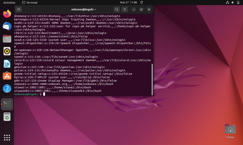Open the clock showing Nov 27 11:08
Screen dimensions: 243x145
coord(128,2)
